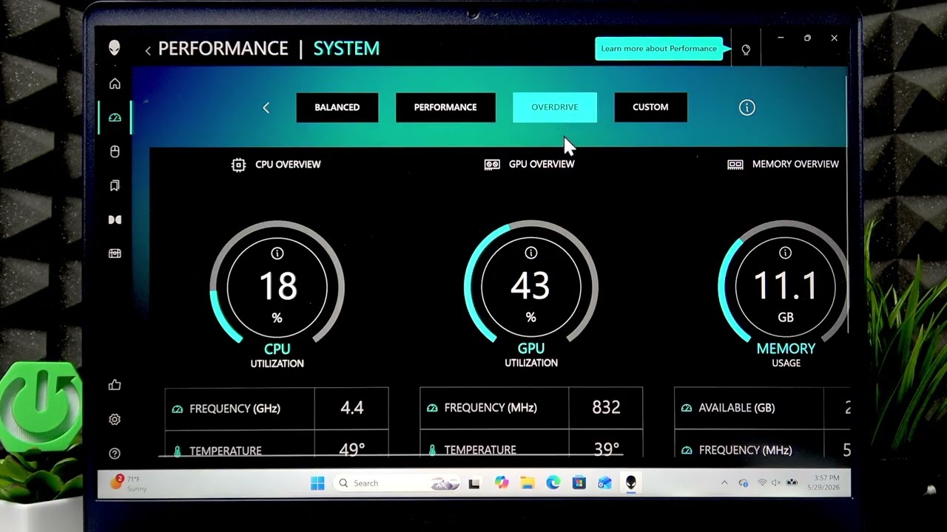Click the Memory Overview module icon
Image resolution: width=947 pixels, height=532 pixels.
click(735, 165)
